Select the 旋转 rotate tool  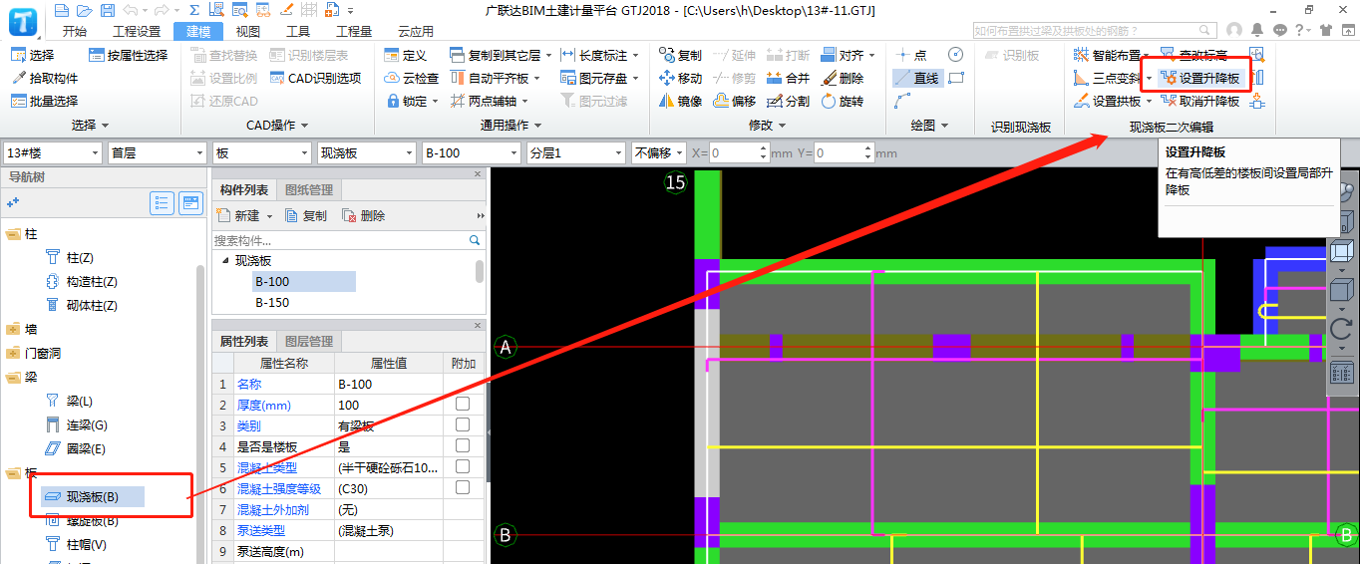pyautogui.click(x=843, y=101)
